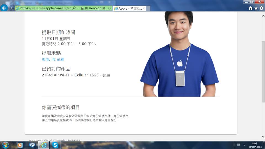Open Favorites with the star icon
Screen dimensions: 265x149
tap(256, 8)
